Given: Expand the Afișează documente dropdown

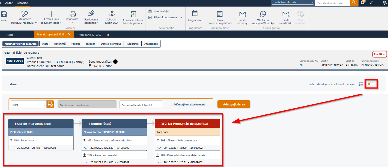Looking at the screenshot, I should 181,17.
